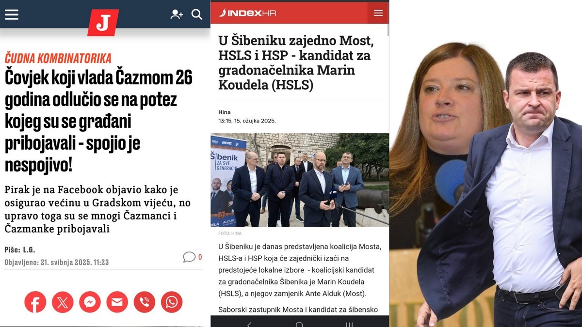Image resolution: width=582 pixels, height=327 pixels.
Task: Open the search magnifier icon
Action: coord(197,15)
